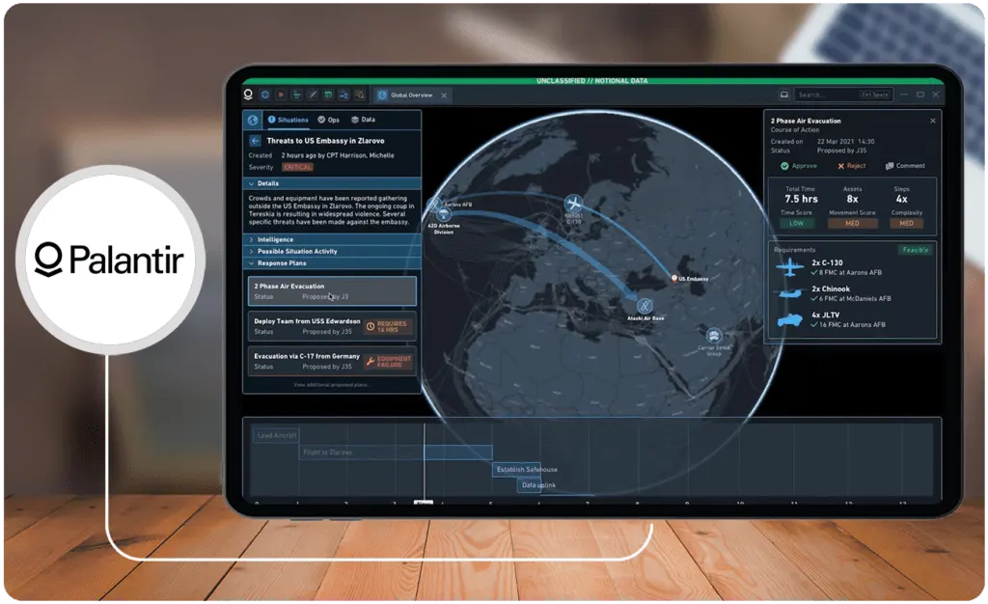The image size is (988, 604).
Task: Select the 2 Phase Air Evacuation plan card
Action: (x=332, y=291)
